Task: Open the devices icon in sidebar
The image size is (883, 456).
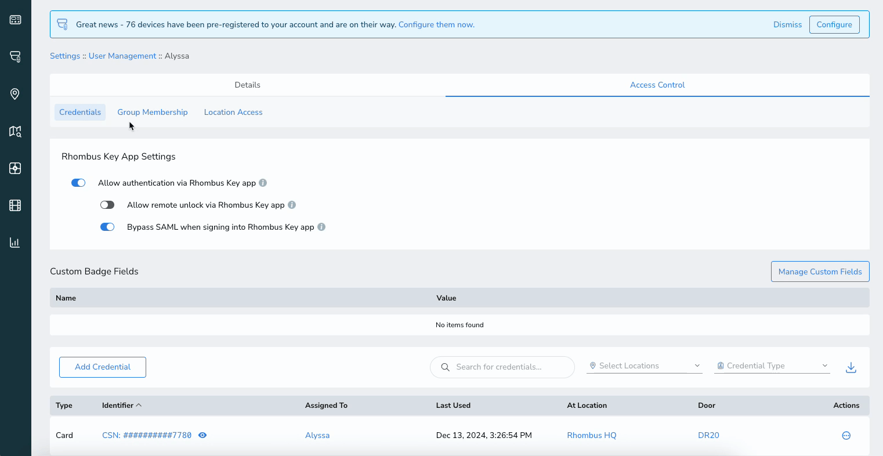Action: coord(15,56)
